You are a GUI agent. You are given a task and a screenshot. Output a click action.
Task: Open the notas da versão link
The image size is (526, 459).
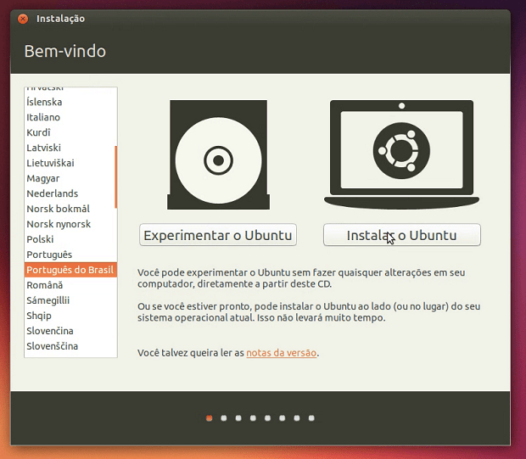(281, 353)
